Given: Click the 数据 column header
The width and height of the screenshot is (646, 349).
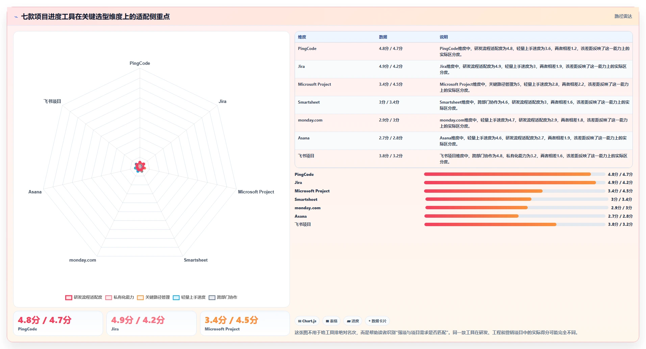Looking at the screenshot, I should point(383,37).
